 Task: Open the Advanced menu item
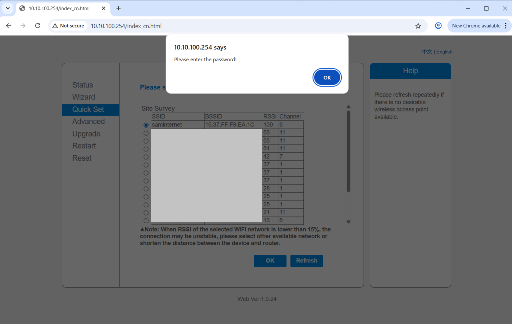[88, 121]
